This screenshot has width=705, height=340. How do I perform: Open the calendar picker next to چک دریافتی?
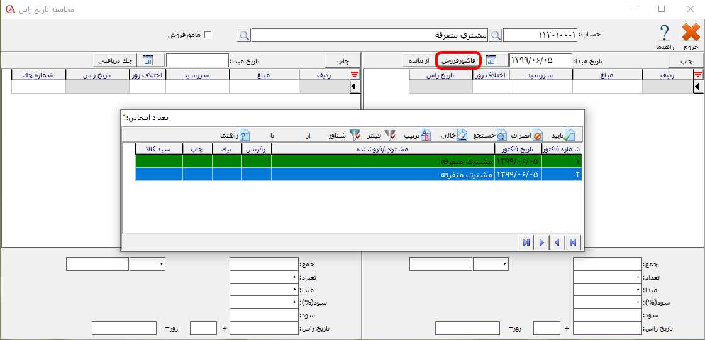(x=148, y=60)
